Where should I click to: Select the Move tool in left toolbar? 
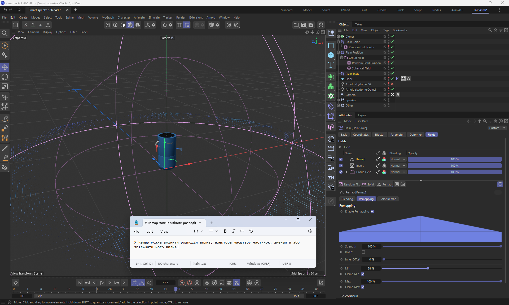click(5, 67)
